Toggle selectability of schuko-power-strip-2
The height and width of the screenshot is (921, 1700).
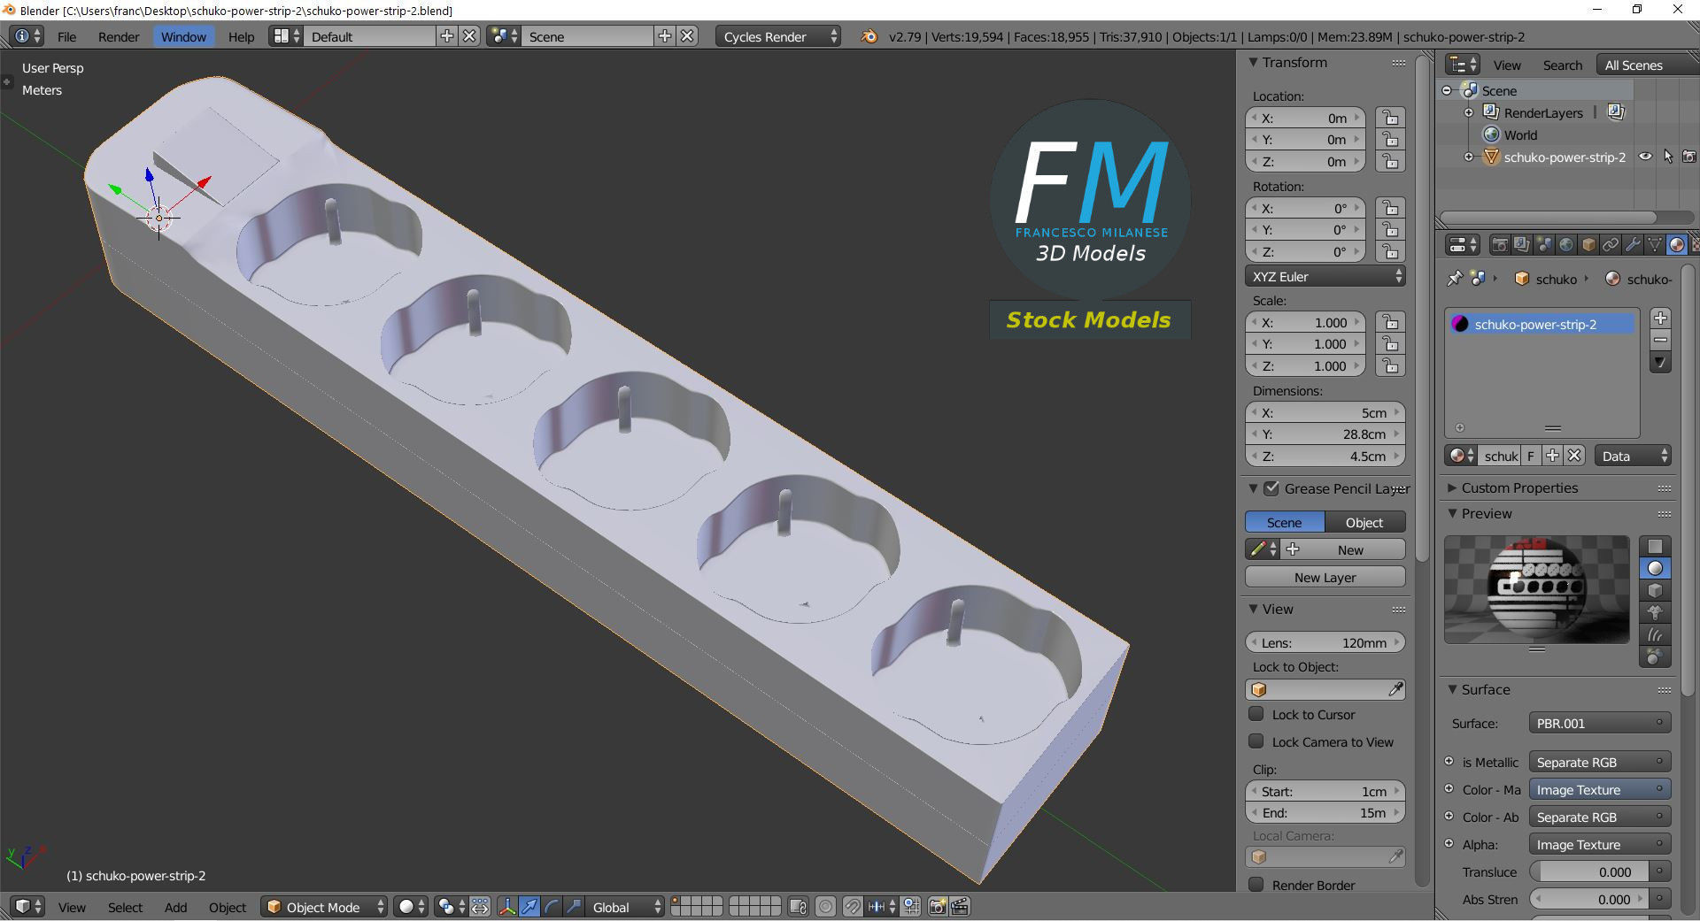(1668, 157)
